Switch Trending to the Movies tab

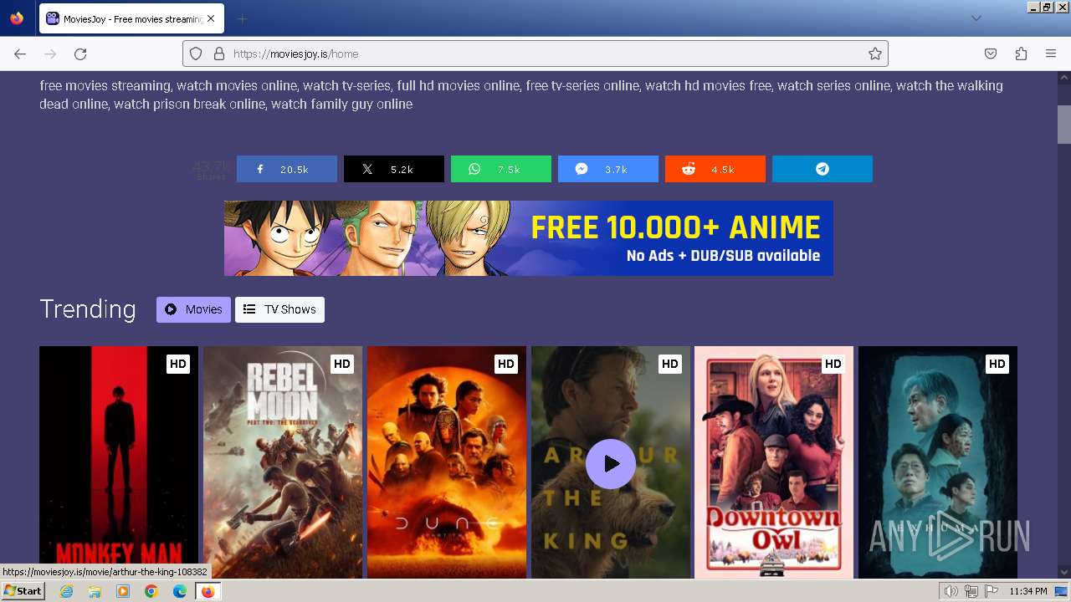193,309
